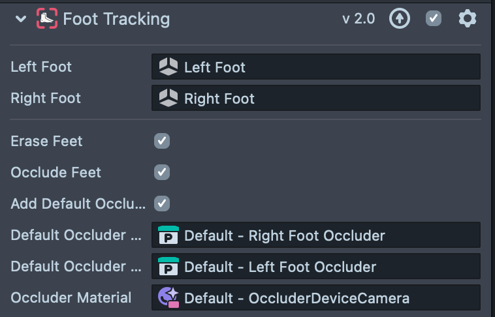
Task: Click the Left Foot scene object icon
Action: [168, 67]
